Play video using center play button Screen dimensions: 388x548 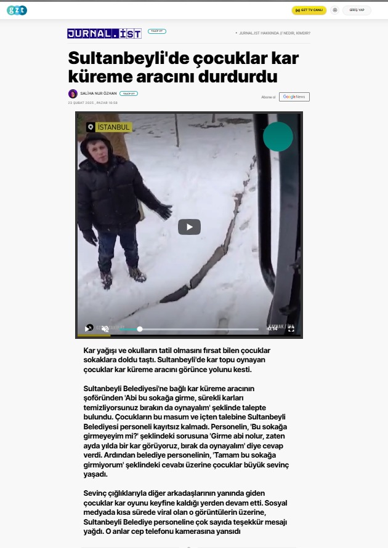189,227
